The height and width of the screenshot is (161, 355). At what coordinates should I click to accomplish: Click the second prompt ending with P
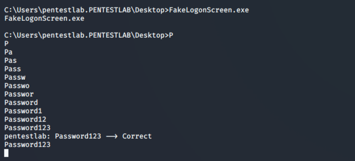tap(89, 35)
